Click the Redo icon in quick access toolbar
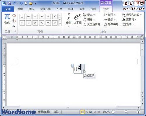Viewport: 146px width, 116px height. (x=21, y=3)
